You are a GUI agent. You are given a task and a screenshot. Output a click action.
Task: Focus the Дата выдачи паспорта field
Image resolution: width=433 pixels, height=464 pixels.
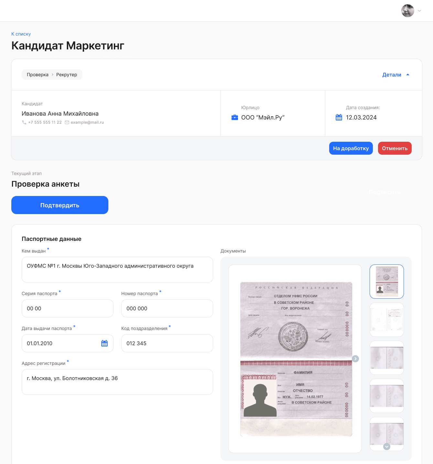(68, 343)
